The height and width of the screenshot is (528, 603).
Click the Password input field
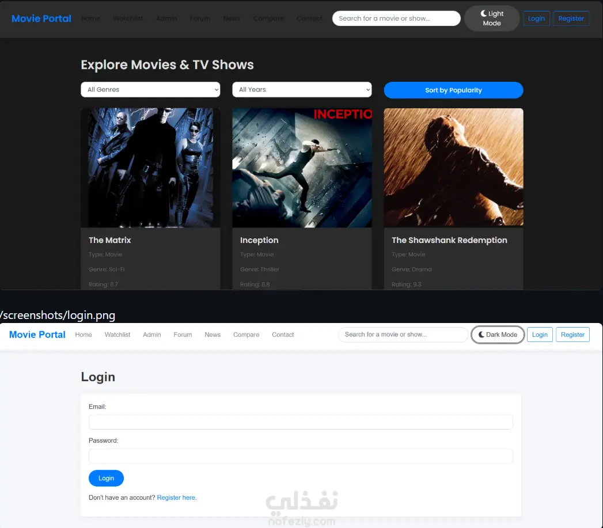pyautogui.click(x=301, y=456)
